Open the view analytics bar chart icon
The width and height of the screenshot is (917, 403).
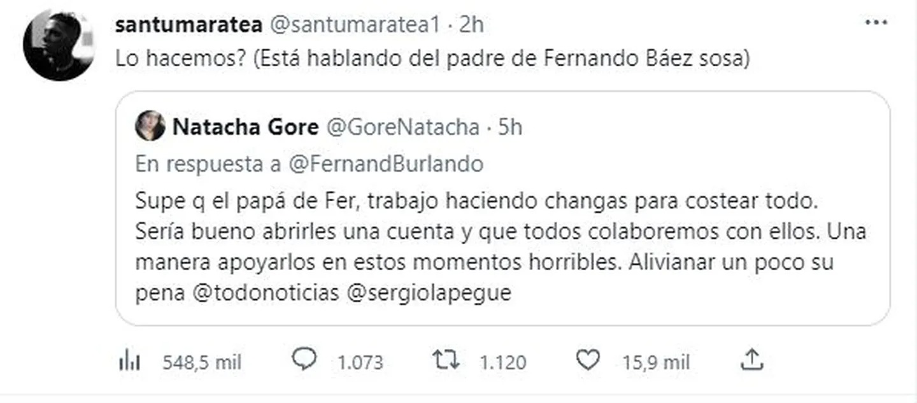pos(129,362)
